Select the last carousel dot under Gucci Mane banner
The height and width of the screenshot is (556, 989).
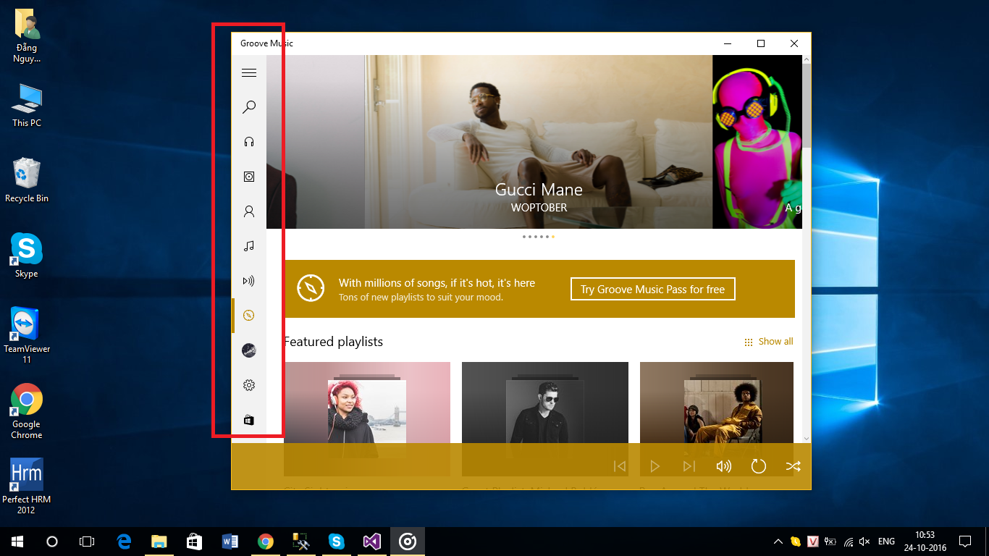[552, 236]
